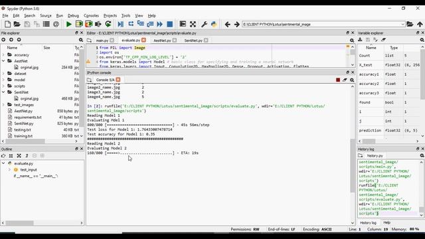Open file via toolbar folder icon

click(x=17, y=24)
